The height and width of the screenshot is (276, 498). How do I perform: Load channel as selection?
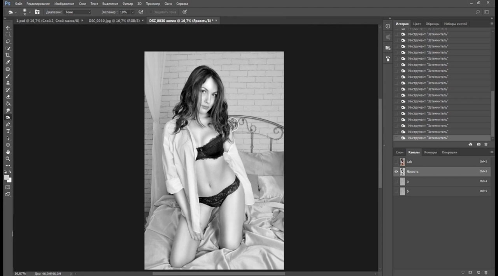click(x=463, y=273)
